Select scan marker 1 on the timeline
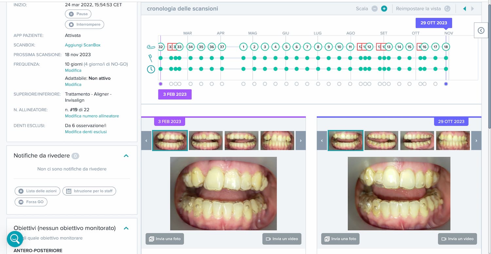This screenshot has height=254, width=491. (x=243, y=47)
